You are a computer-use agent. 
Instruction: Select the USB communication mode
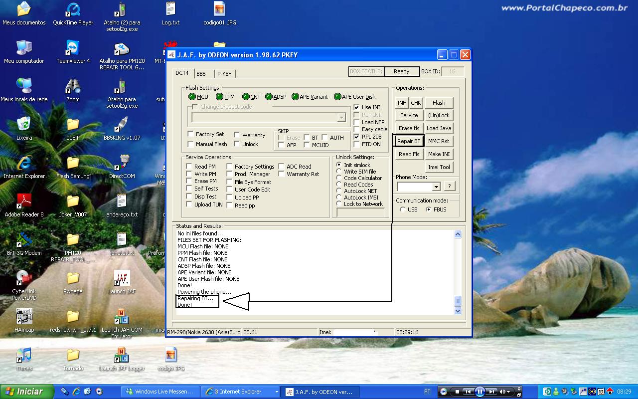pyautogui.click(x=403, y=209)
